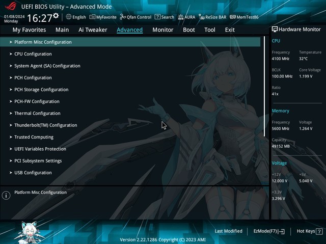Click Last Modified in the footer

click(228, 231)
